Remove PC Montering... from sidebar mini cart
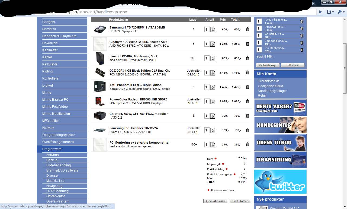Image resolution: width=347 pixels, height=209 pixels. 302,50
